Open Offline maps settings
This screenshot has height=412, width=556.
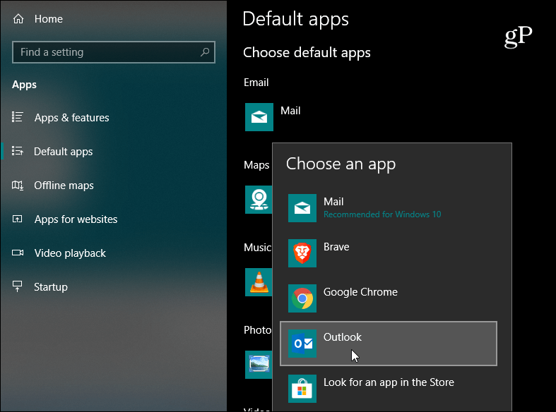tap(64, 186)
